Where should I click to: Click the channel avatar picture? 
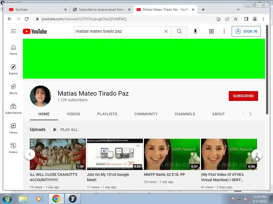click(41, 96)
